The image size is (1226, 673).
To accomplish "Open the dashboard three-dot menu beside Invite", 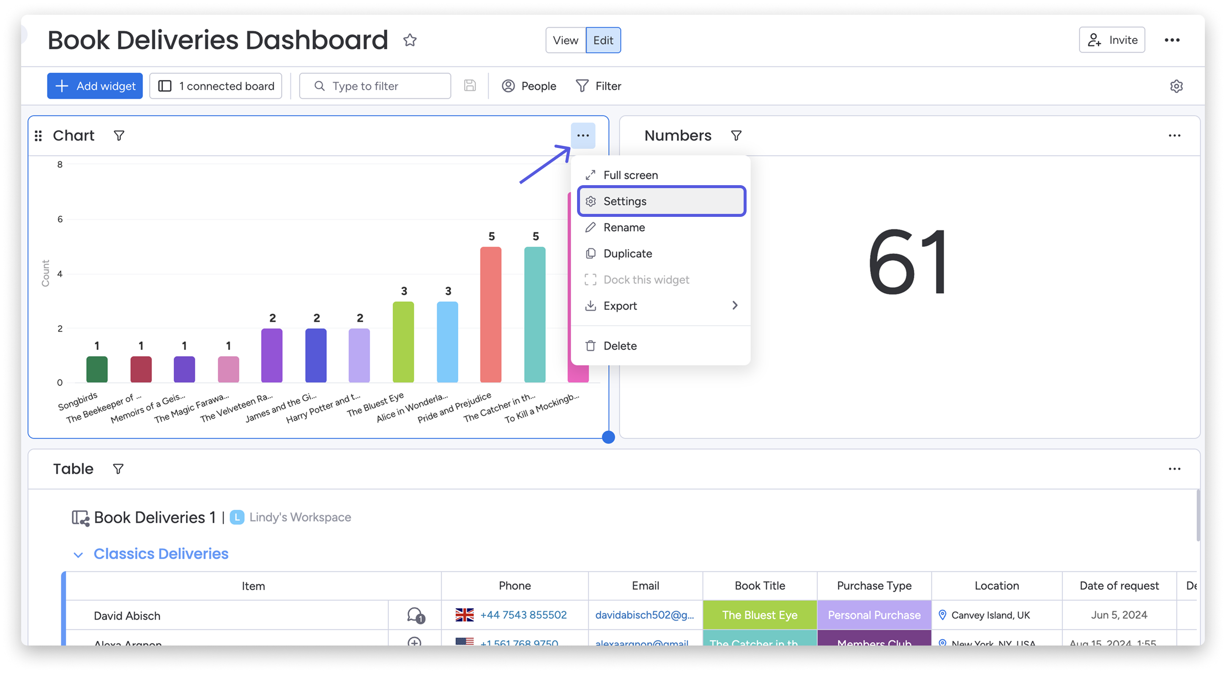I will pos(1172,40).
